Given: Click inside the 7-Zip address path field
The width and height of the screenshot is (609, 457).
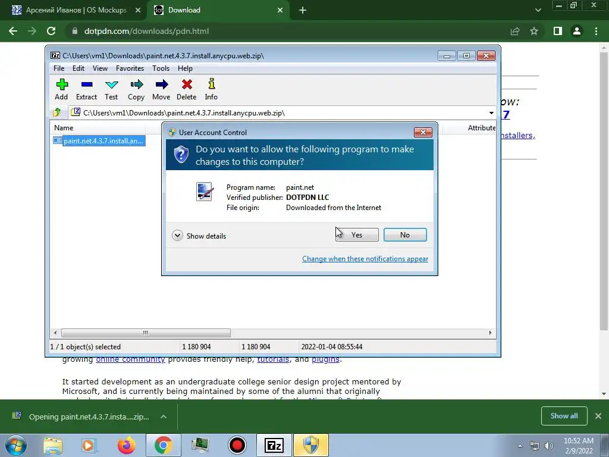Looking at the screenshot, I should click(x=278, y=113).
